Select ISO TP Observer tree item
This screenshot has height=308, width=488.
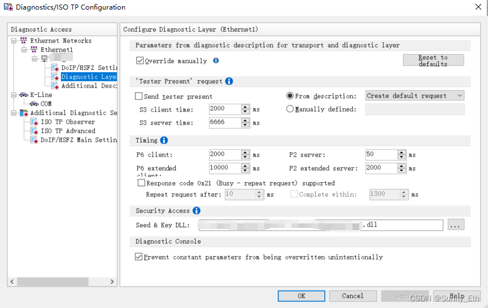click(x=68, y=121)
